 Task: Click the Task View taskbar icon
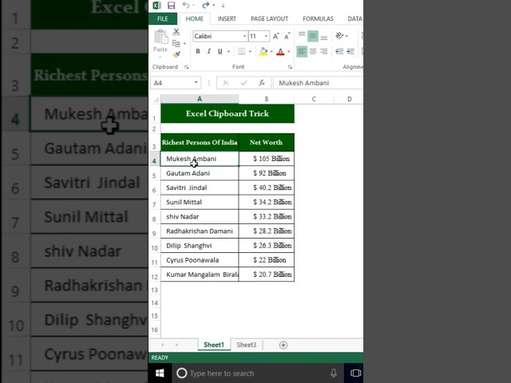355,373
